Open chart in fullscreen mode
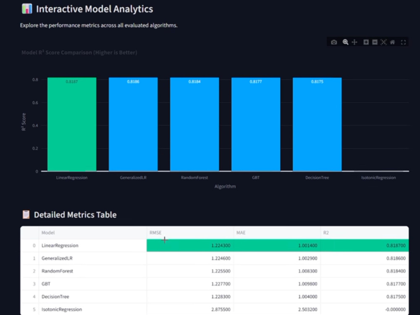The image size is (420, 315). [403, 42]
